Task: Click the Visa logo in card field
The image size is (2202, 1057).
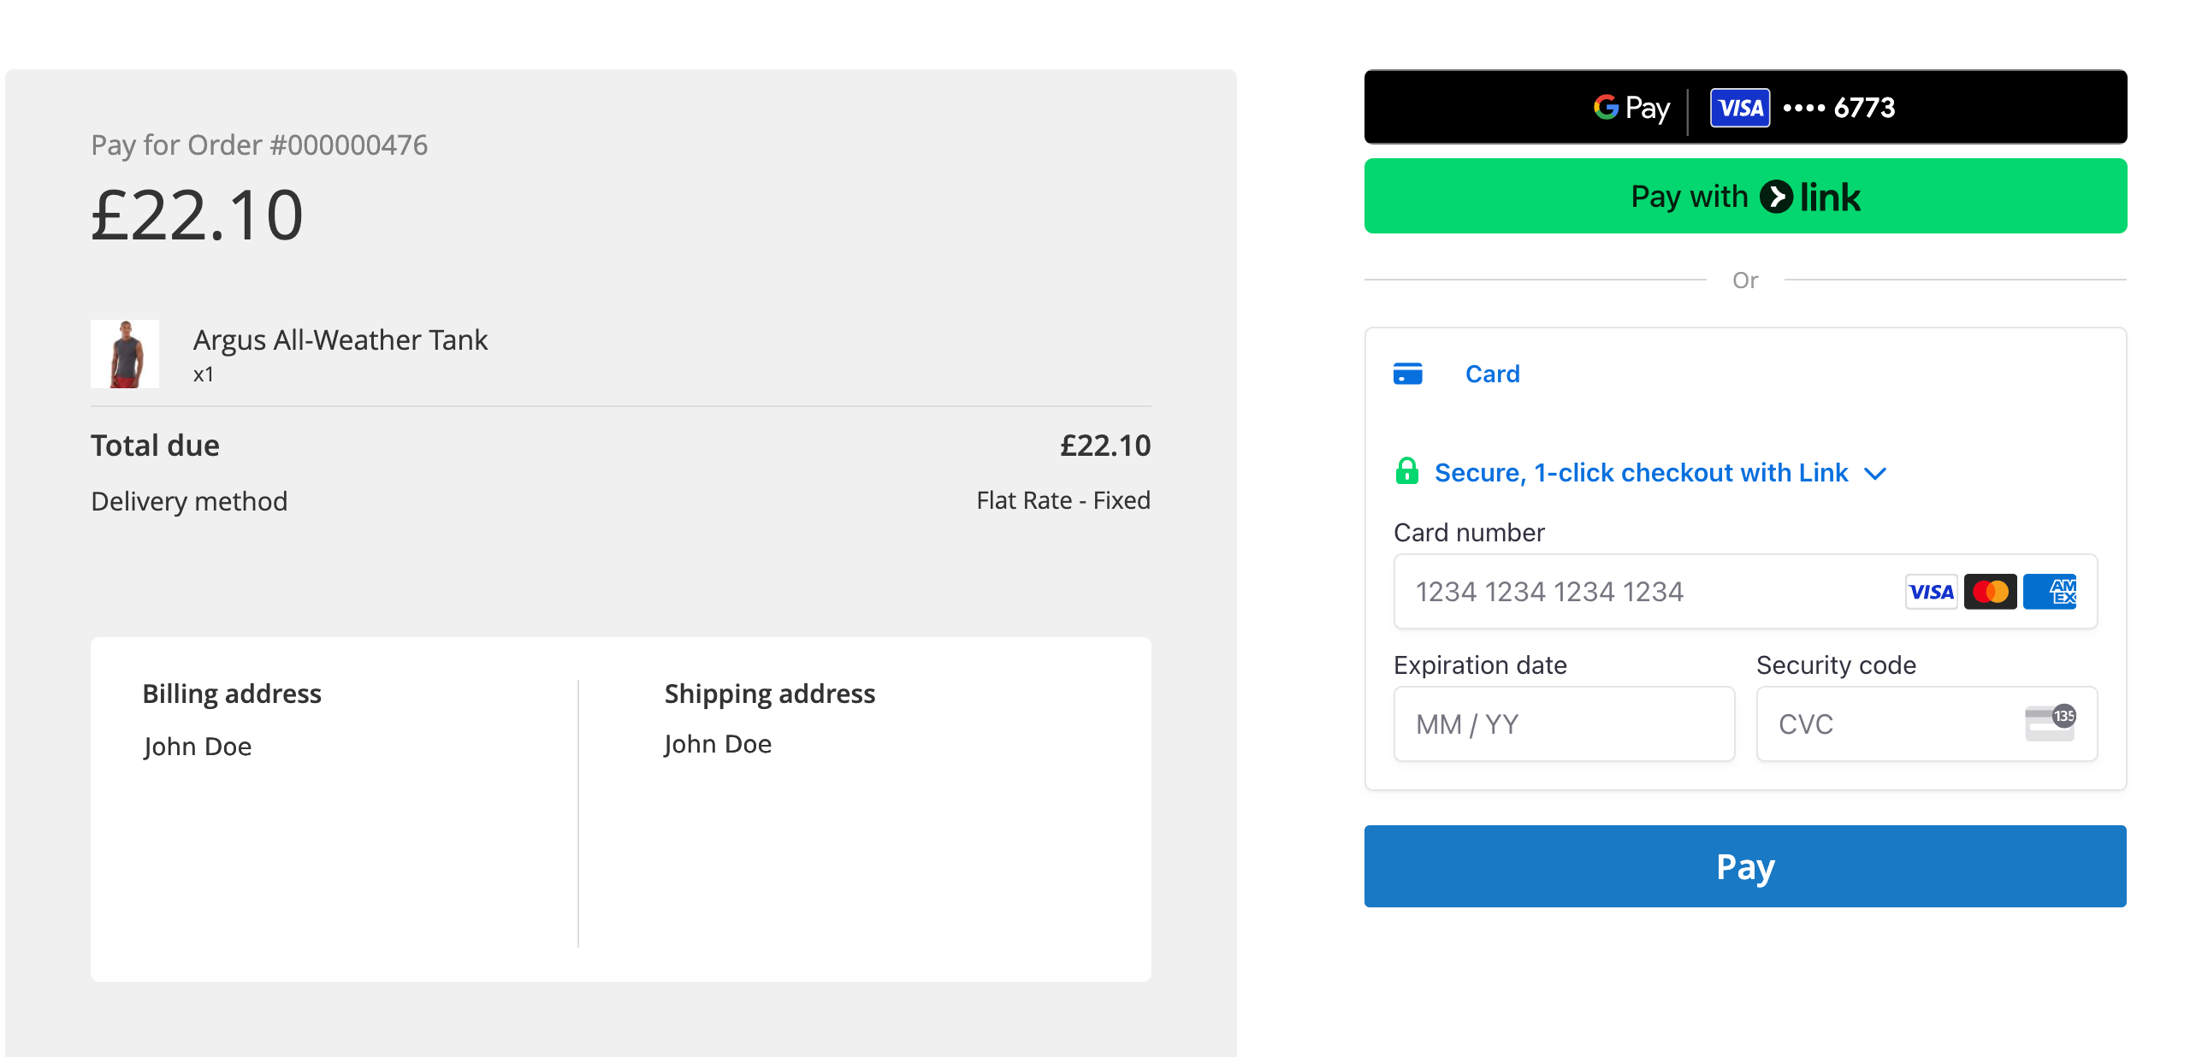Action: [x=1931, y=592]
